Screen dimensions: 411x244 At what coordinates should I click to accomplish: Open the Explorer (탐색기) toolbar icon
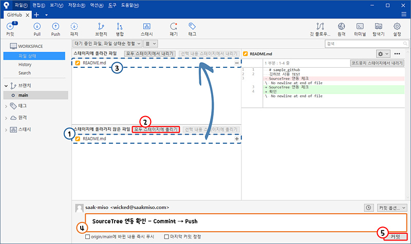[x=379, y=29]
